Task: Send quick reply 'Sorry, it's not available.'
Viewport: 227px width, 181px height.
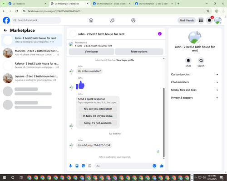Action: 98,123
